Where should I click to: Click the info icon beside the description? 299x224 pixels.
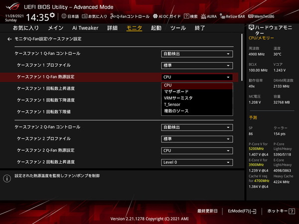coord(7,179)
